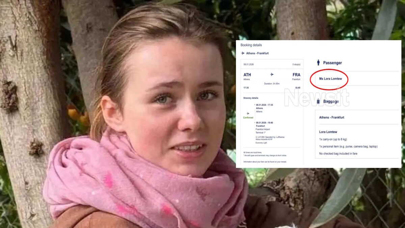Click the FRA arrival airport code

pyautogui.click(x=296, y=75)
